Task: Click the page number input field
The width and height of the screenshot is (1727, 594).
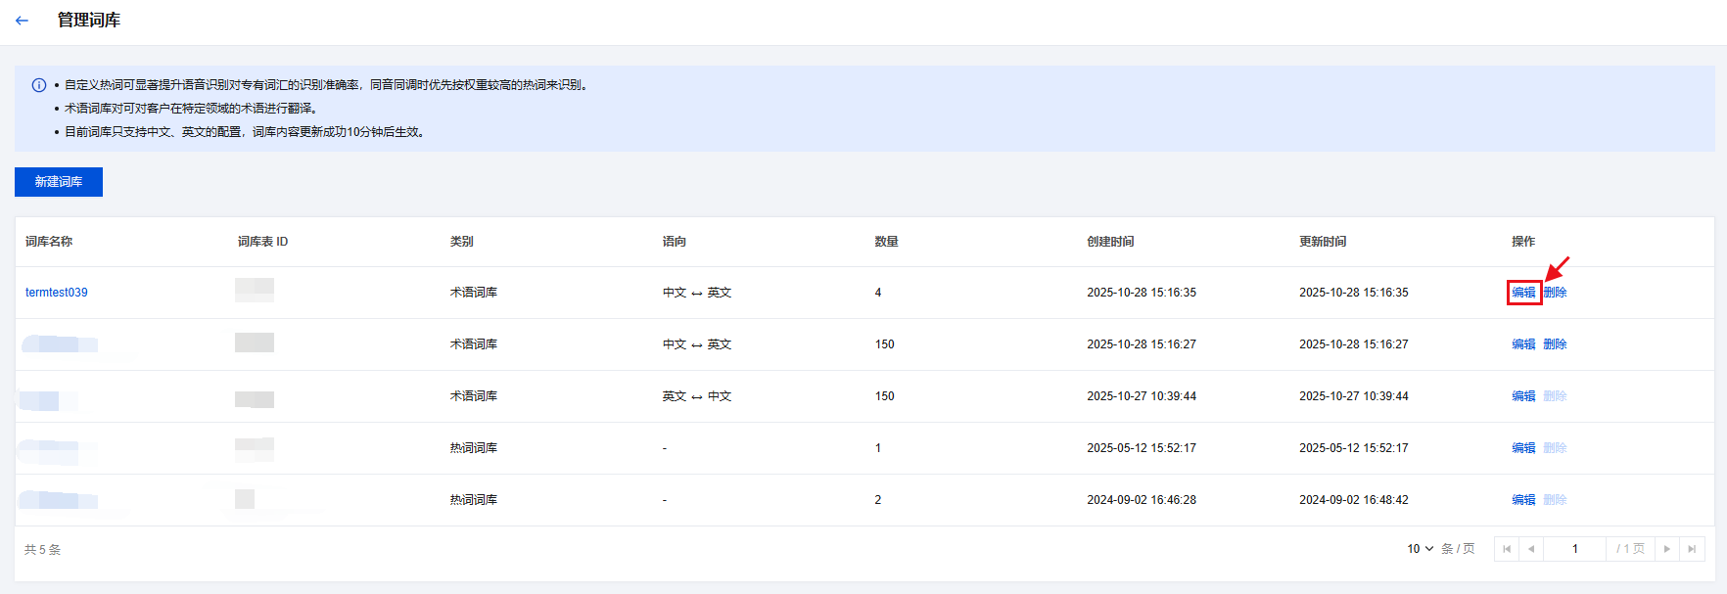Action: pyautogui.click(x=1574, y=549)
